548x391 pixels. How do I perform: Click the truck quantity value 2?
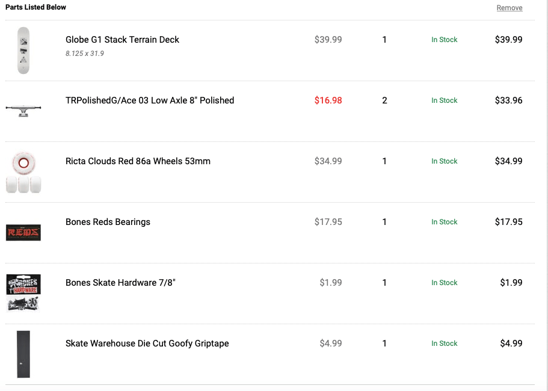point(384,100)
